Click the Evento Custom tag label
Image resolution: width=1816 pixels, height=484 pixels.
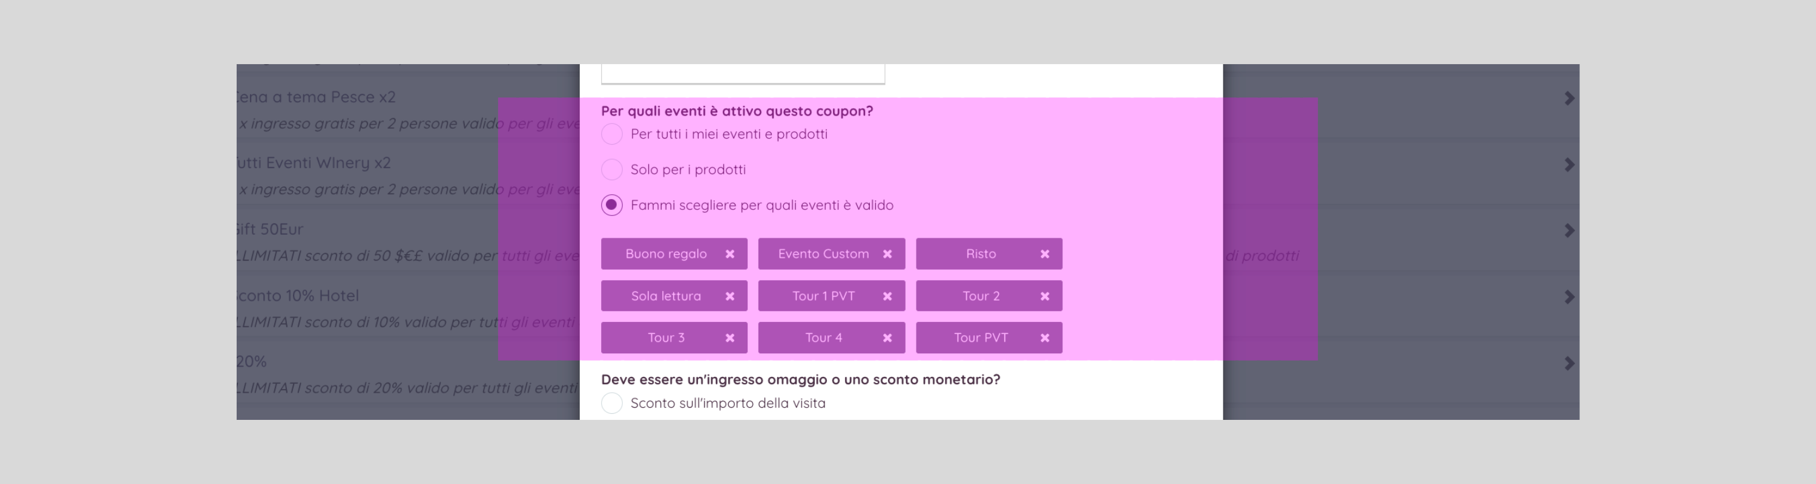tap(823, 253)
